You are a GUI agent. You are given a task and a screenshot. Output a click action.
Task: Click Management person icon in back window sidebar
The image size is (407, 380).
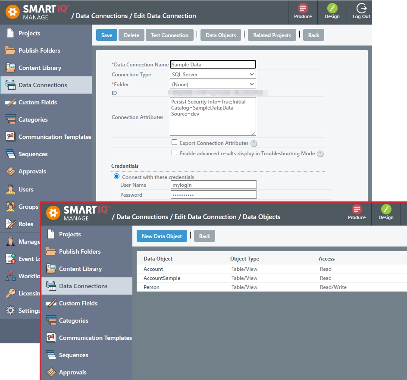tap(10, 242)
